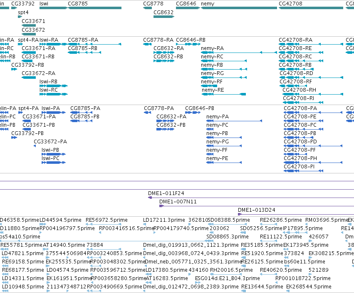Select transcript CG8632-RA
Viewport: 354px width, 293px height.
click(x=164, y=53)
